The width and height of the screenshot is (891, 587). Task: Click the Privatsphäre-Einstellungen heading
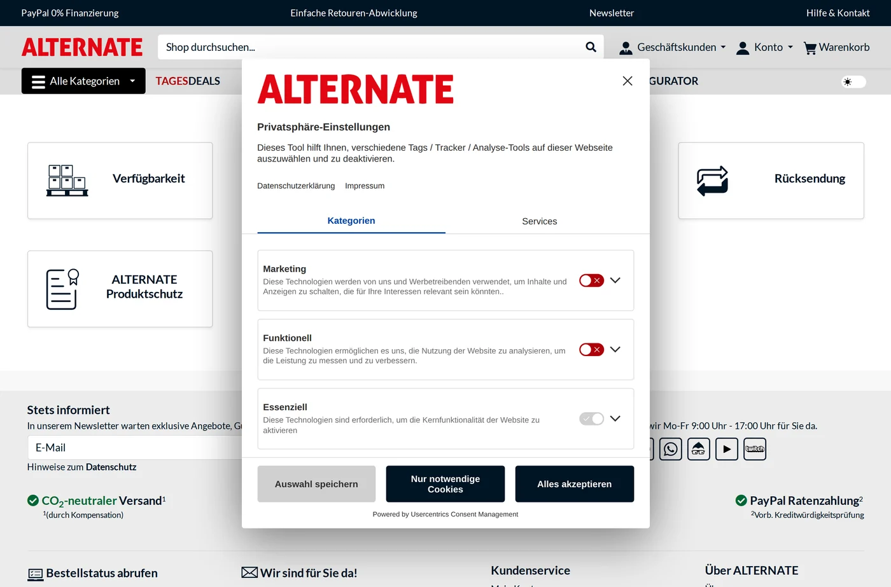323,127
